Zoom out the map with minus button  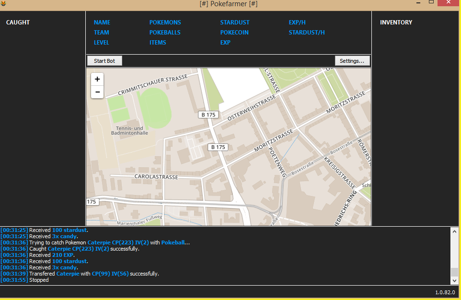click(97, 92)
